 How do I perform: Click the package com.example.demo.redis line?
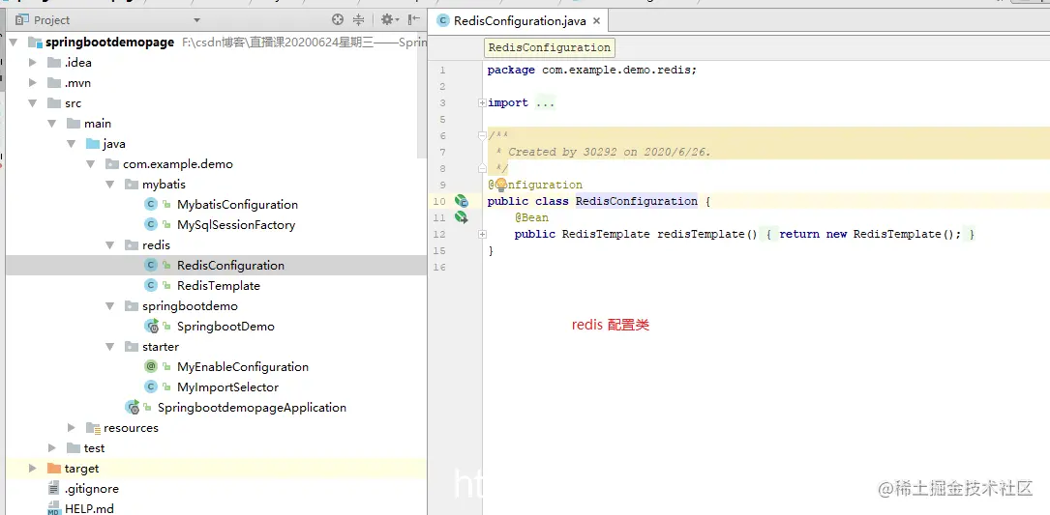[x=592, y=70]
